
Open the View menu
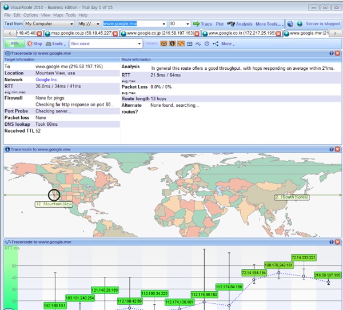pos(46,15)
